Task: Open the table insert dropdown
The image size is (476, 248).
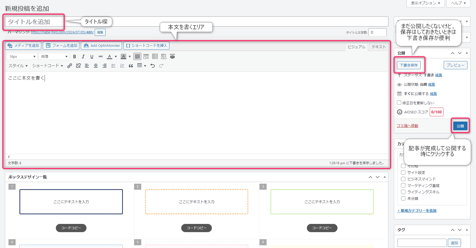Action: point(142,66)
